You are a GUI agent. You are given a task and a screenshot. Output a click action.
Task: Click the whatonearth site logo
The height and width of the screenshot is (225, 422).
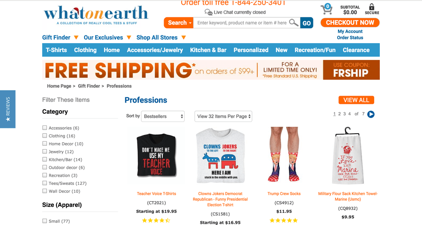96,16
